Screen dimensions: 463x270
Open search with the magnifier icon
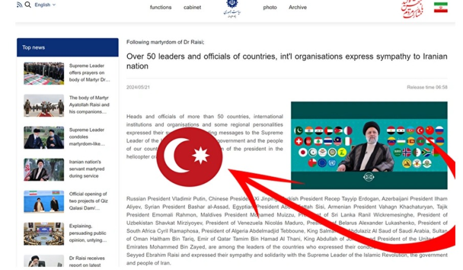tap(28, 5)
